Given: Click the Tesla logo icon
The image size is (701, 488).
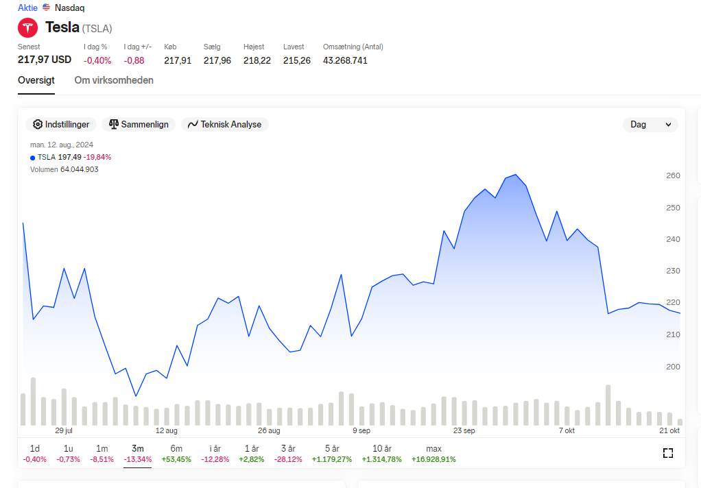Looking at the screenshot, I should 27,27.
